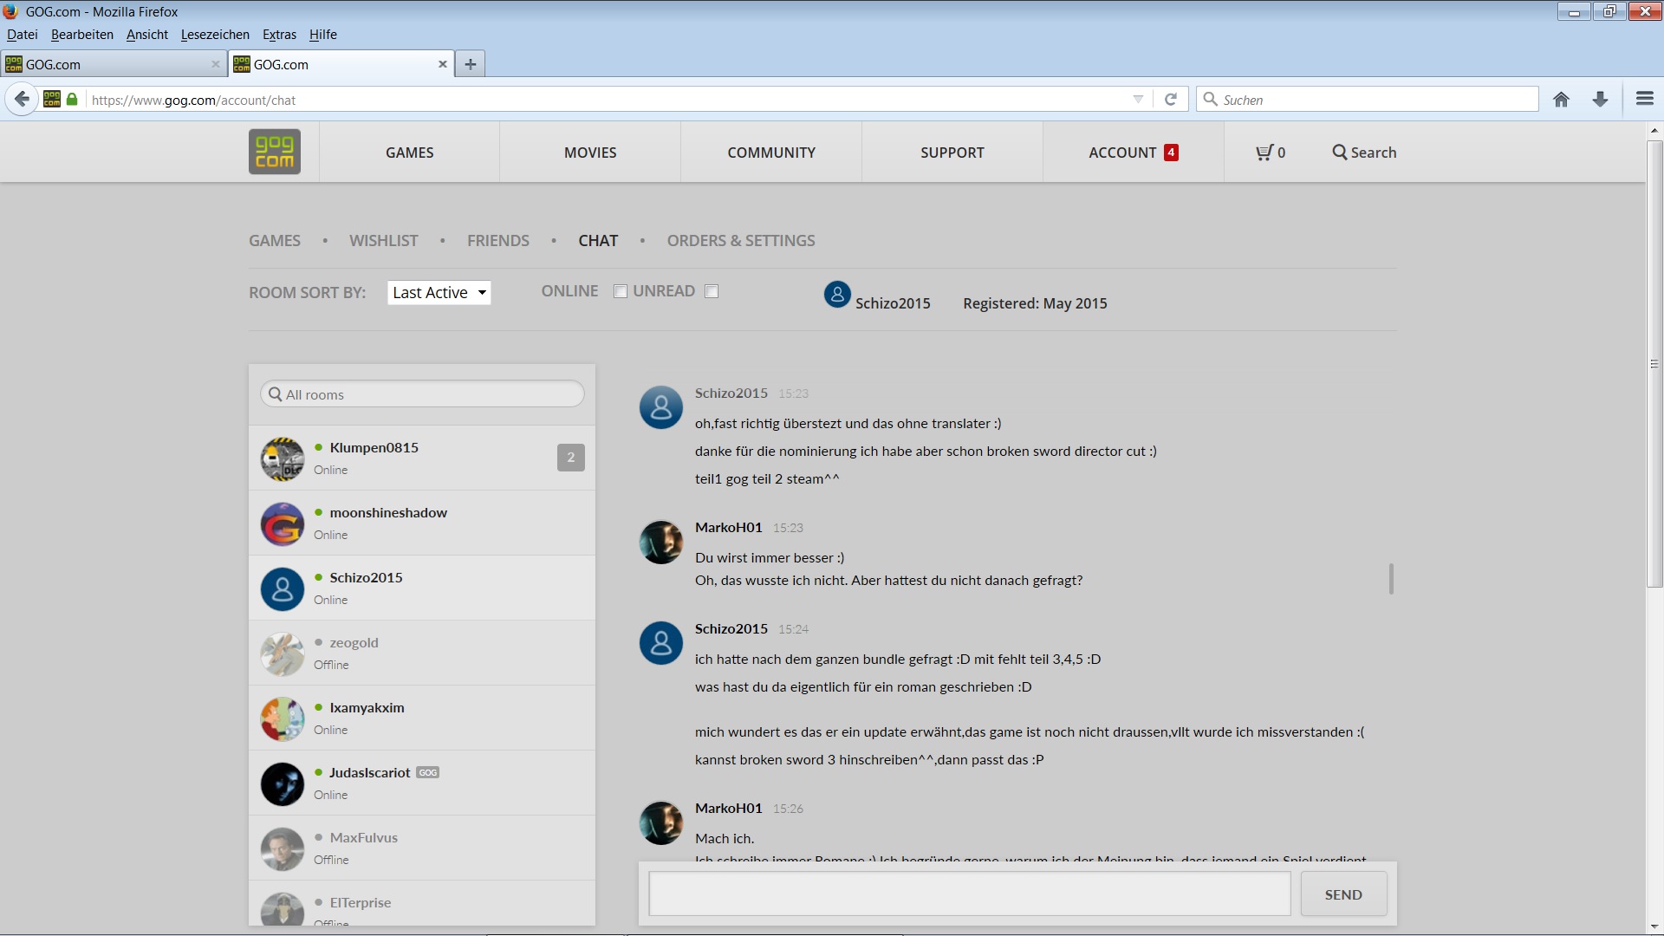Screen dimensions: 1664x936
Task: Tick the UNREAD filter checkbox
Action: (x=712, y=291)
